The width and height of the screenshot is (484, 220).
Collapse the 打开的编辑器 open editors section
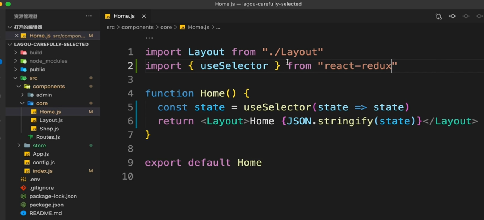click(10, 27)
